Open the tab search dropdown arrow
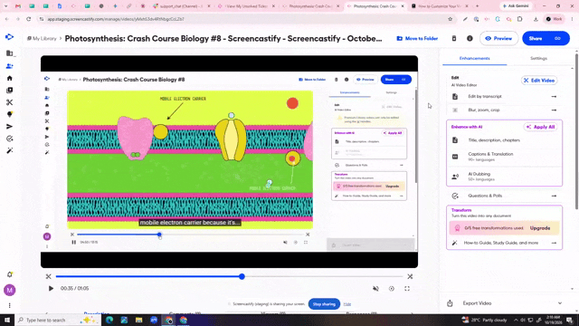This screenshot has height=326, width=579. [x=5, y=6]
